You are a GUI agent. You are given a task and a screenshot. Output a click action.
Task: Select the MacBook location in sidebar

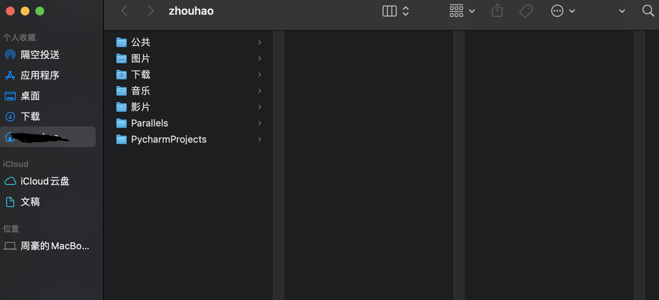click(54, 246)
